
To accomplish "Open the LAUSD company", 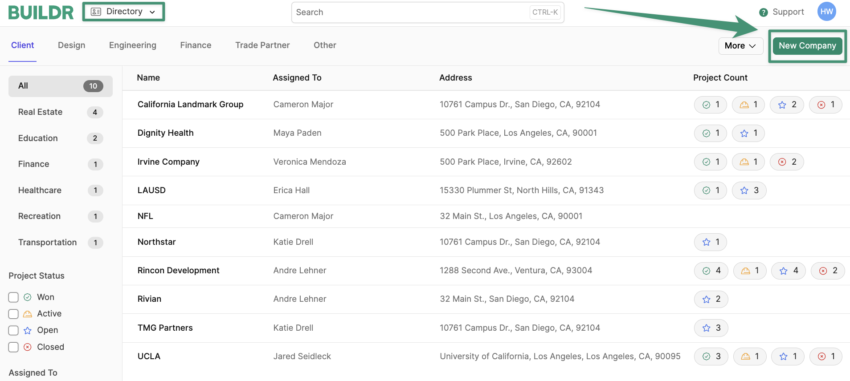I will (151, 190).
